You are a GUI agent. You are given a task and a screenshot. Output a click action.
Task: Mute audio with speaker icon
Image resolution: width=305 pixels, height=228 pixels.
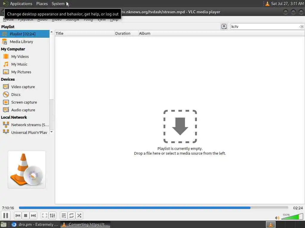coord(277,218)
